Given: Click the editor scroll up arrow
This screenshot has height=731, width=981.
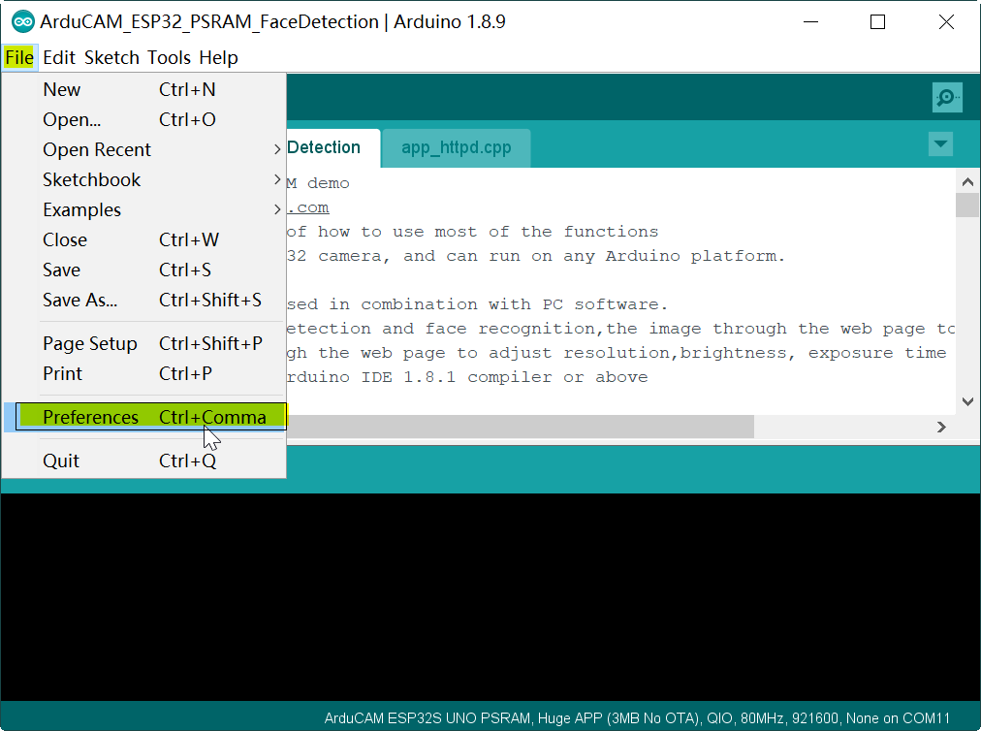Looking at the screenshot, I should pos(967,182).
